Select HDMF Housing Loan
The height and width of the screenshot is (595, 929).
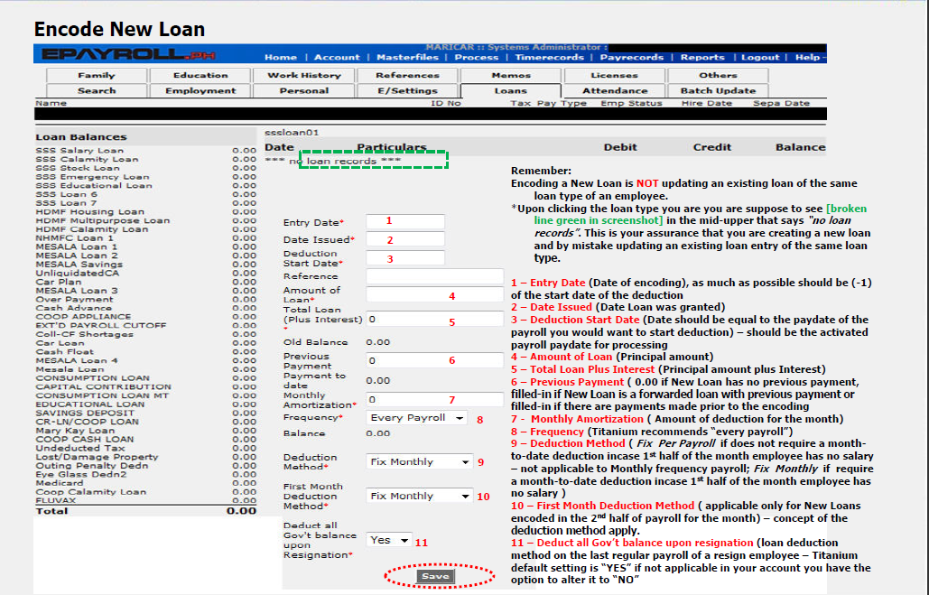tap(89, 211)
